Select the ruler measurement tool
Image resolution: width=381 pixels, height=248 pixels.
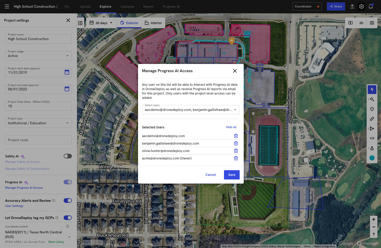coord(372,119)
